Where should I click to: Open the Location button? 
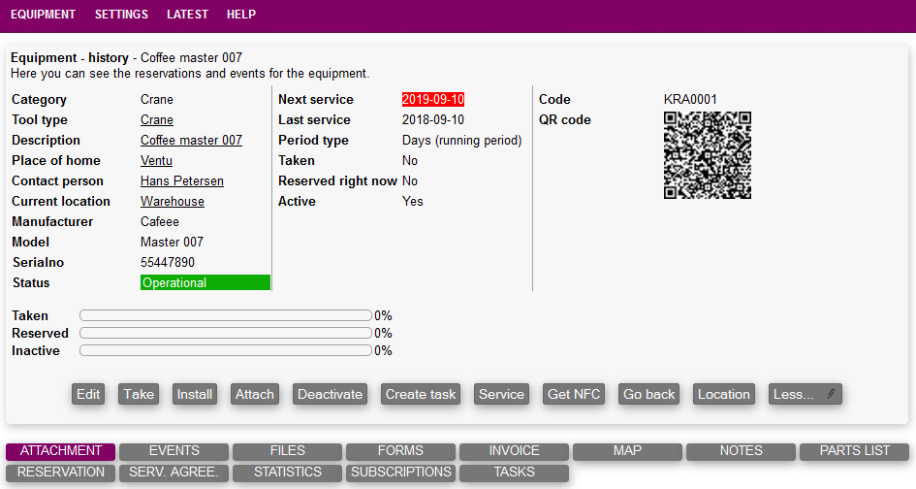[723, 394]
